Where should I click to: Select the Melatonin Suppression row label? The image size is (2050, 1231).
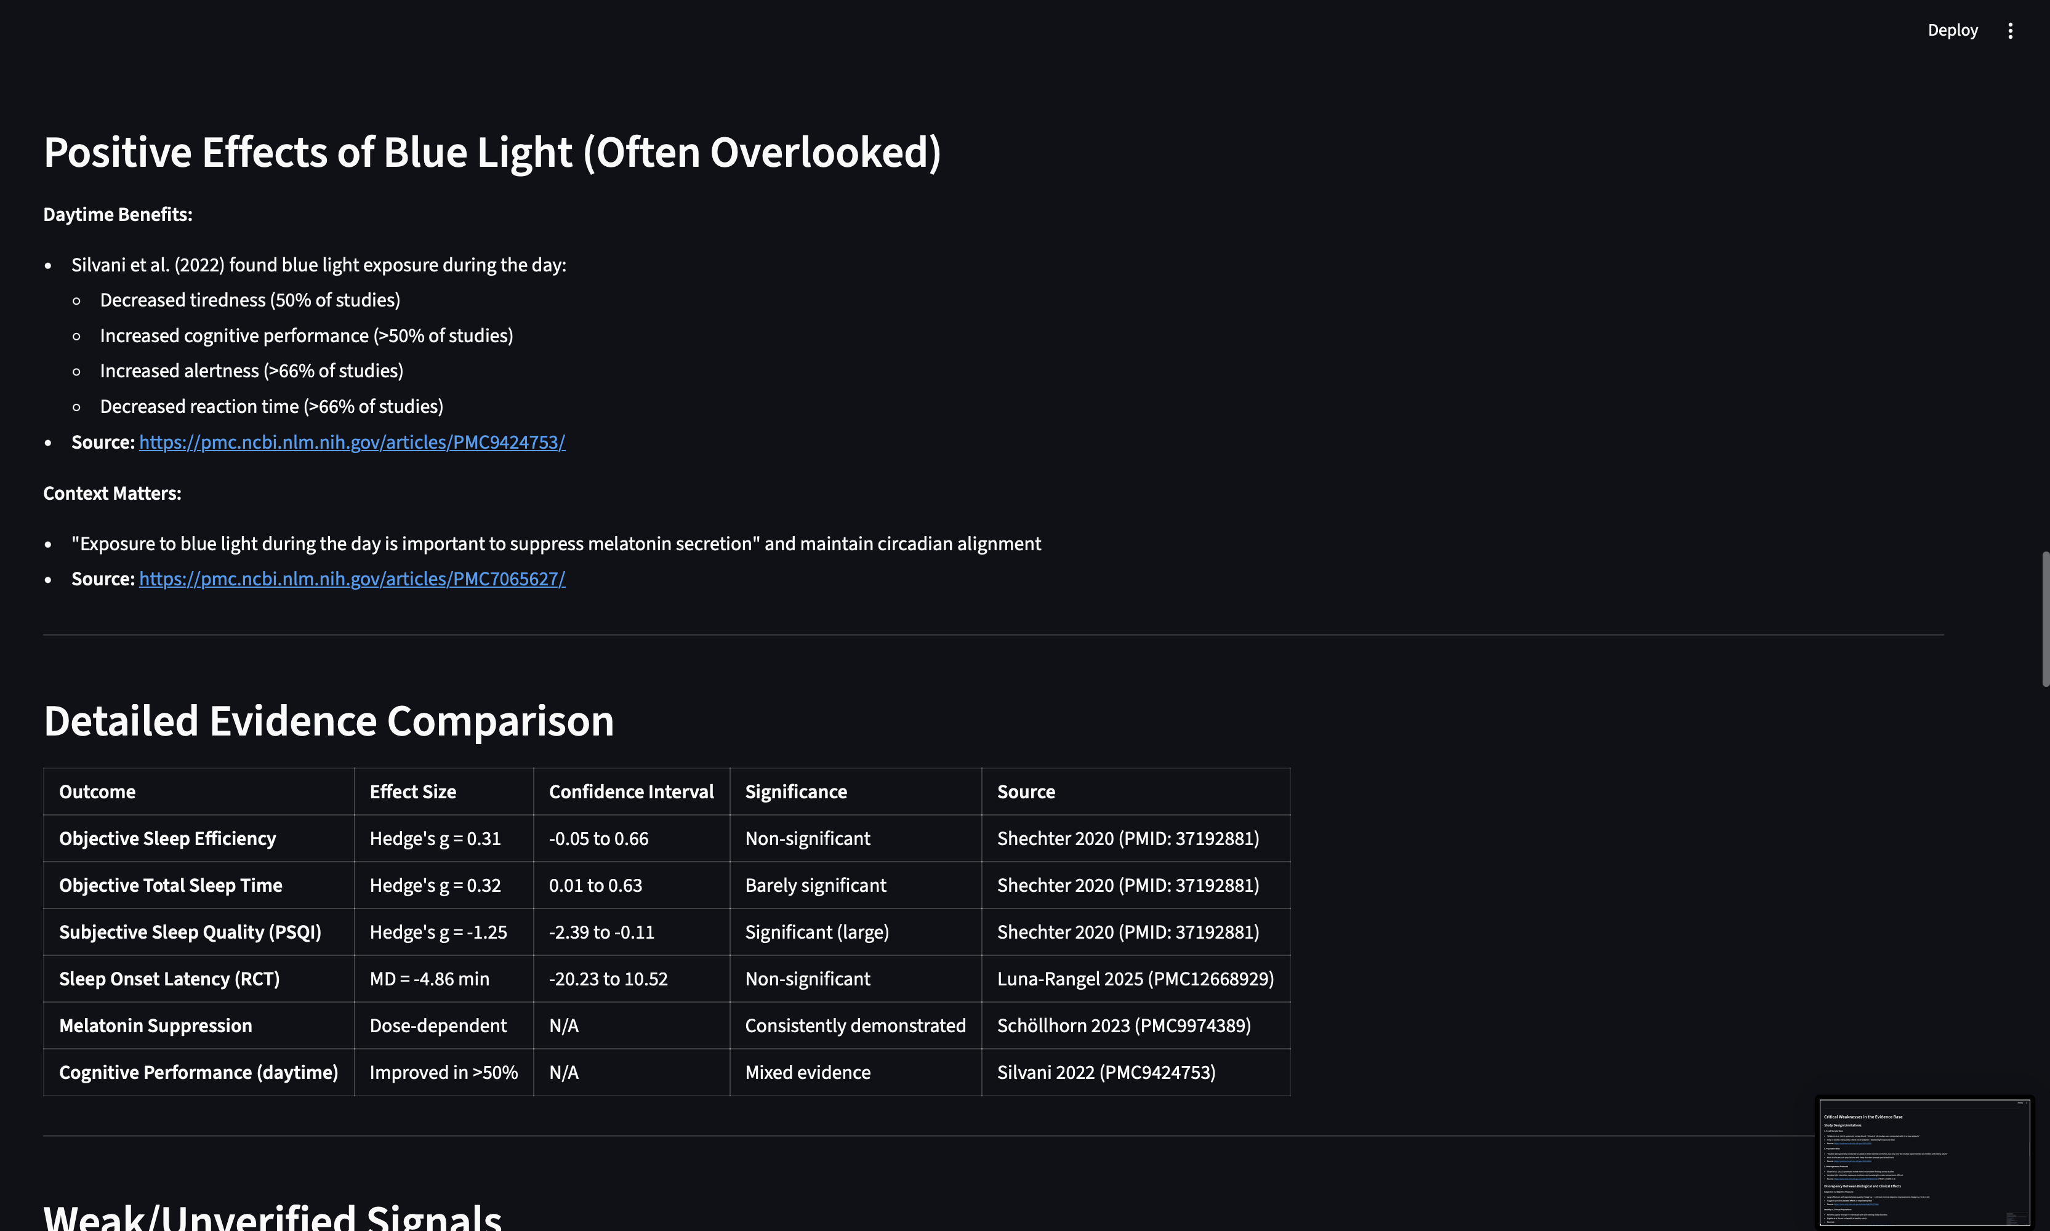(x=155, y=1026)
